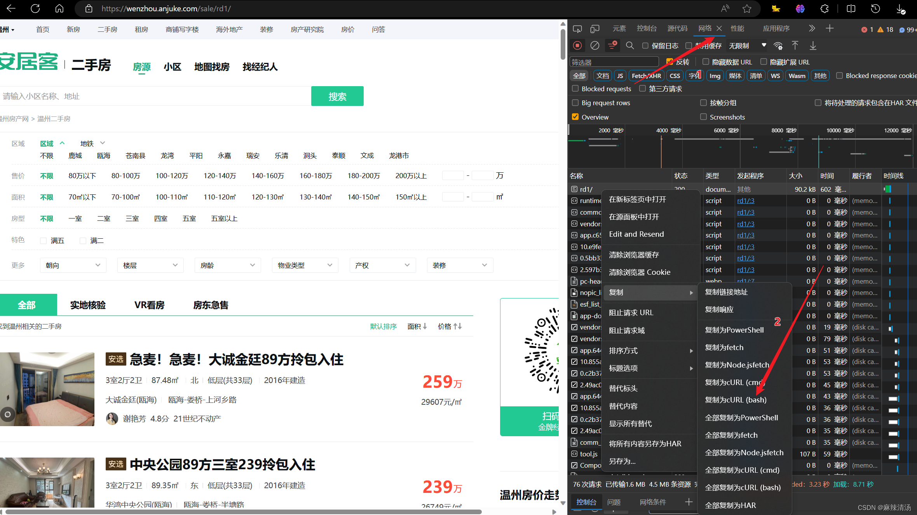Screen dimensions: 917x515
Task: Click the page horizontal scrollbar
Action: click(x=243, y=512)
